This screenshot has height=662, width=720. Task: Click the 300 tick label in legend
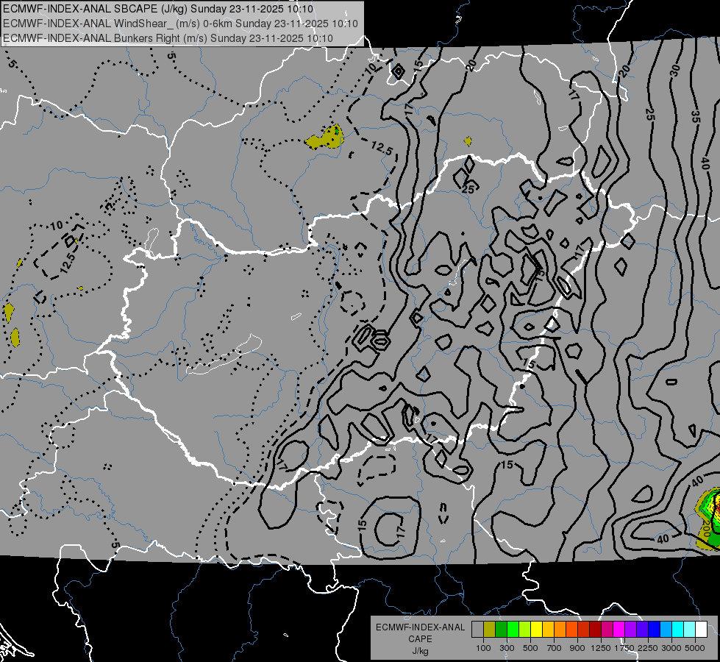pos(507,648)
